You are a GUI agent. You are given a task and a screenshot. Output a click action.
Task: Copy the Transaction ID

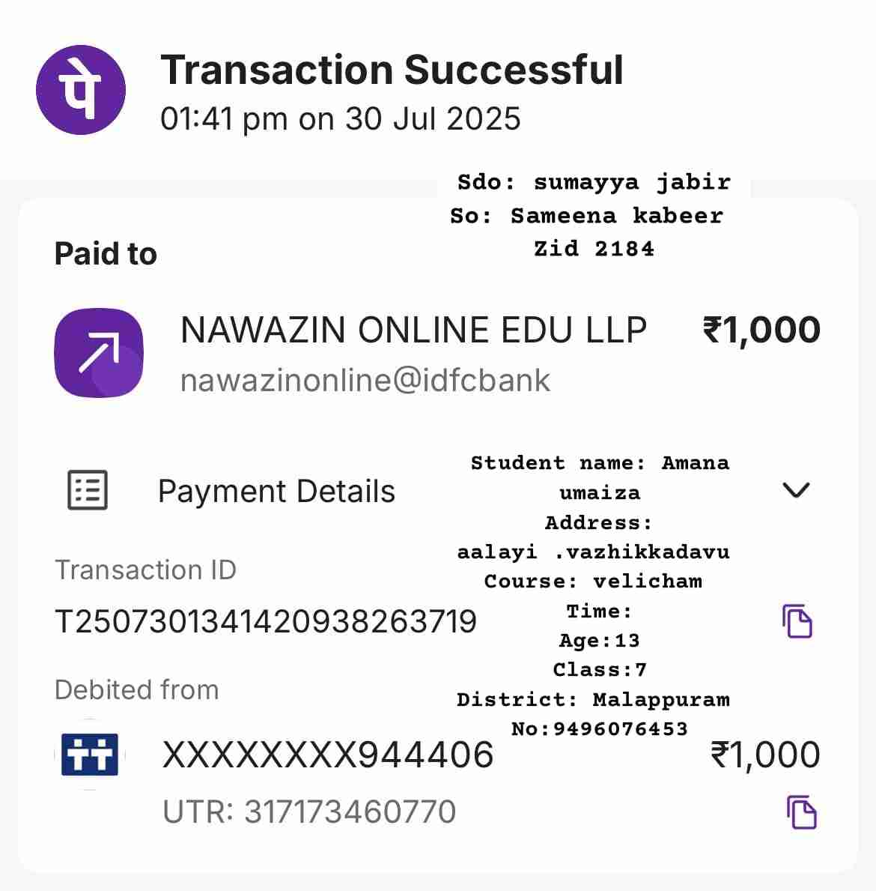(797, 621)
